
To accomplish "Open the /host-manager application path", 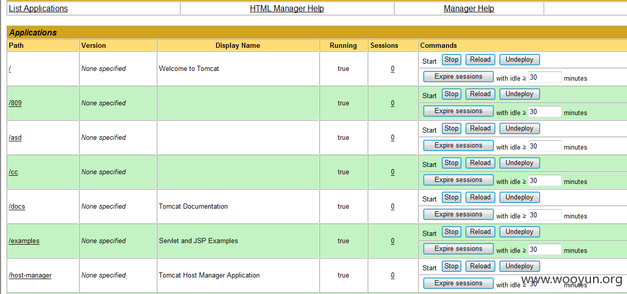I will pos(30,275).
